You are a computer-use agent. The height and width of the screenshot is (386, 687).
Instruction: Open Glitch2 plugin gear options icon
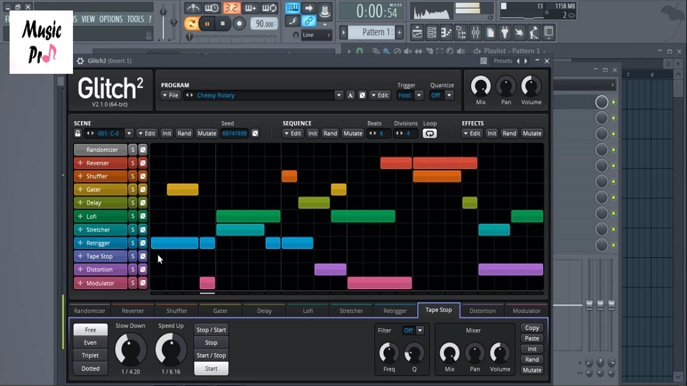coord(81,61)
